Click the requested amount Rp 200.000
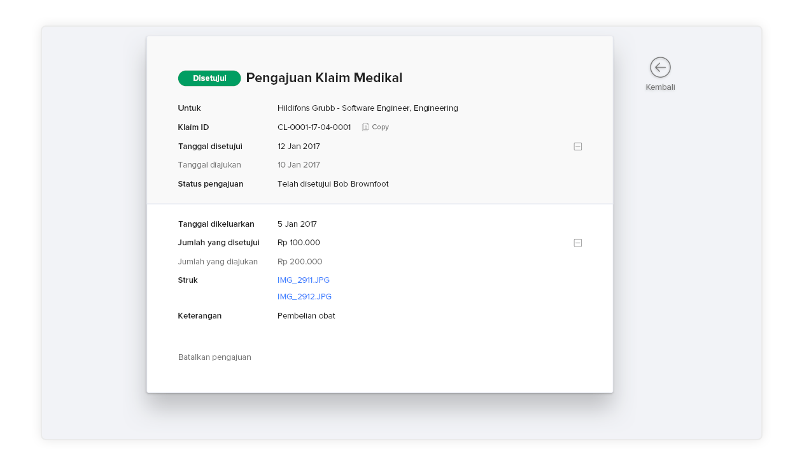This screenshot has width=802, height=465. pos(300,262)
